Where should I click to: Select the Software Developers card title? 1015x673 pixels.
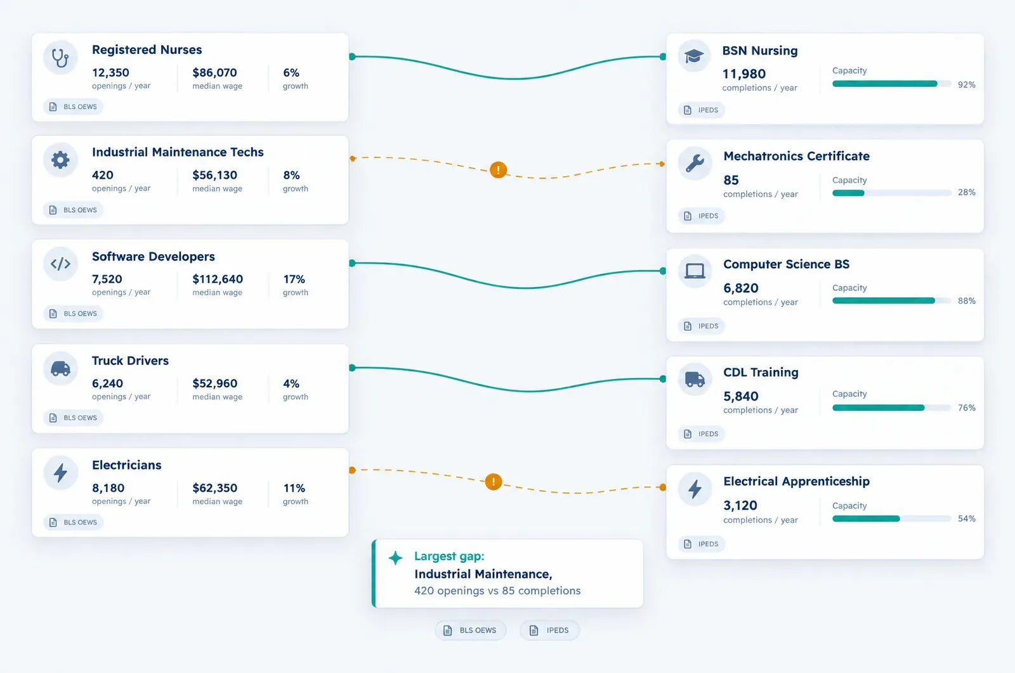coord(153,257)
